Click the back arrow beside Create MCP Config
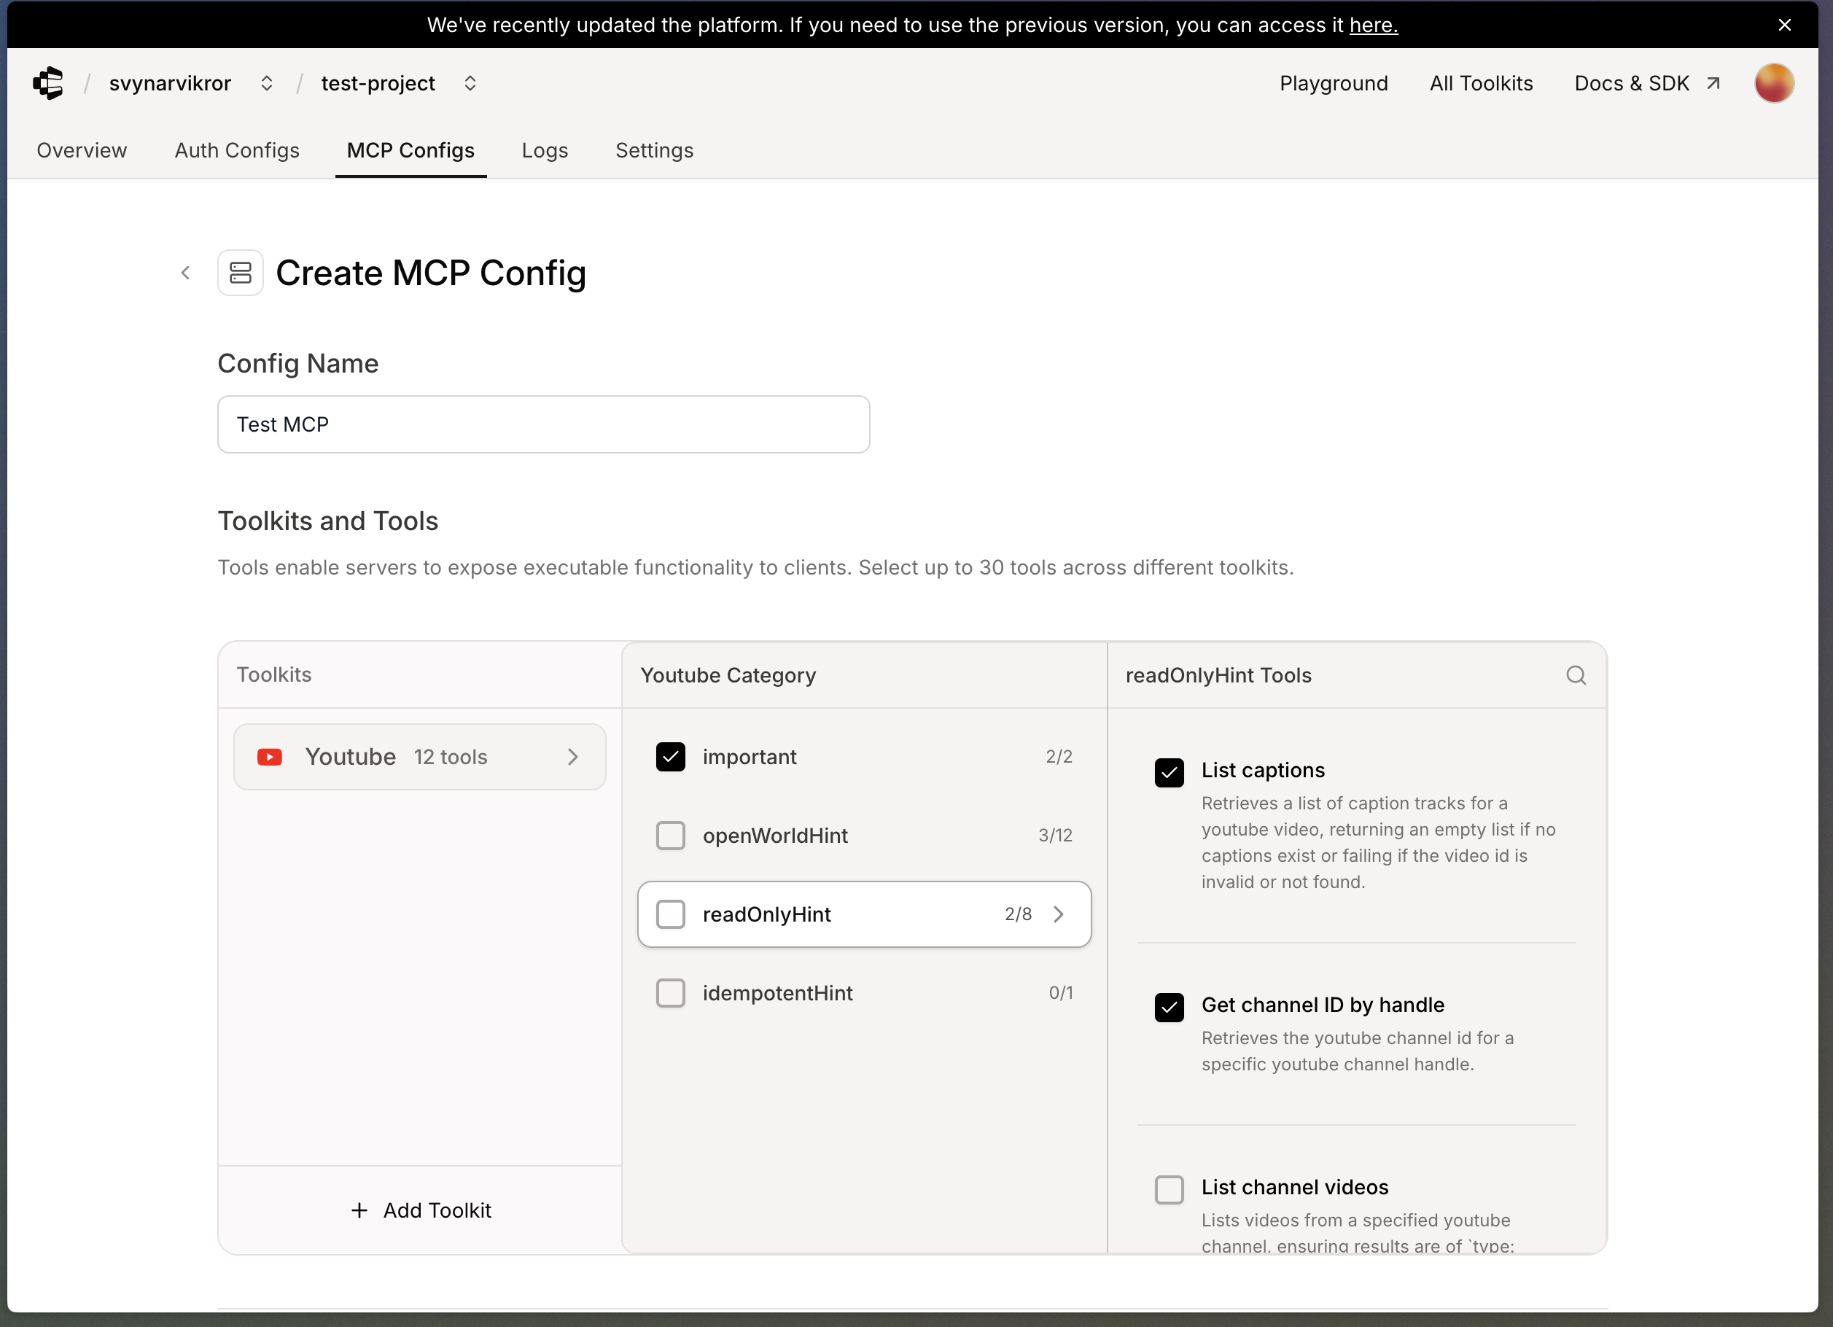 tap(186, 273)
